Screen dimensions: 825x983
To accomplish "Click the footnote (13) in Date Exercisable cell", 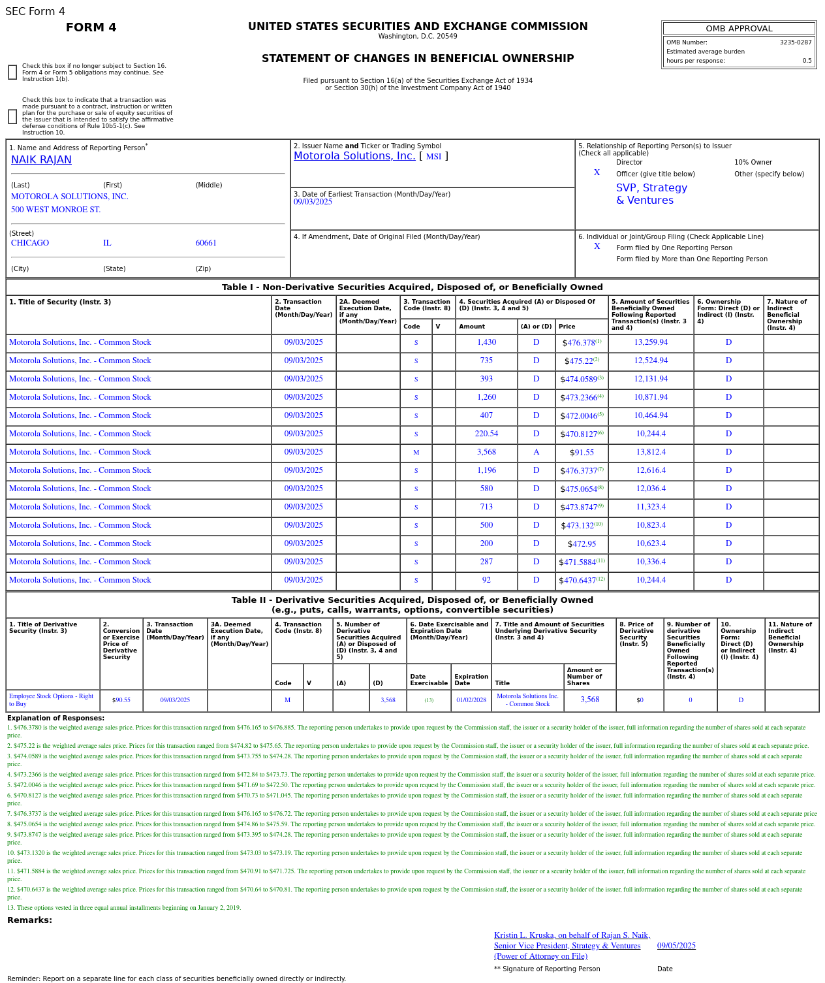I will [429, 700].
